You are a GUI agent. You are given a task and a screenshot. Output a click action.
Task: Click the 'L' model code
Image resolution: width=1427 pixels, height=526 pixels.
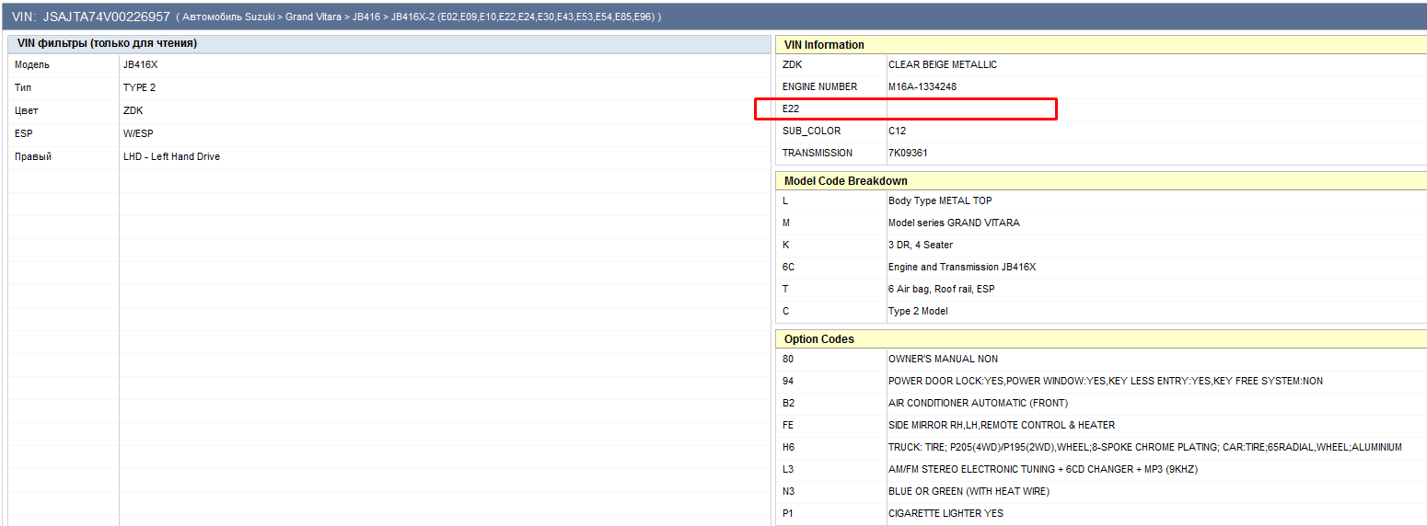(x=785, y=201)
